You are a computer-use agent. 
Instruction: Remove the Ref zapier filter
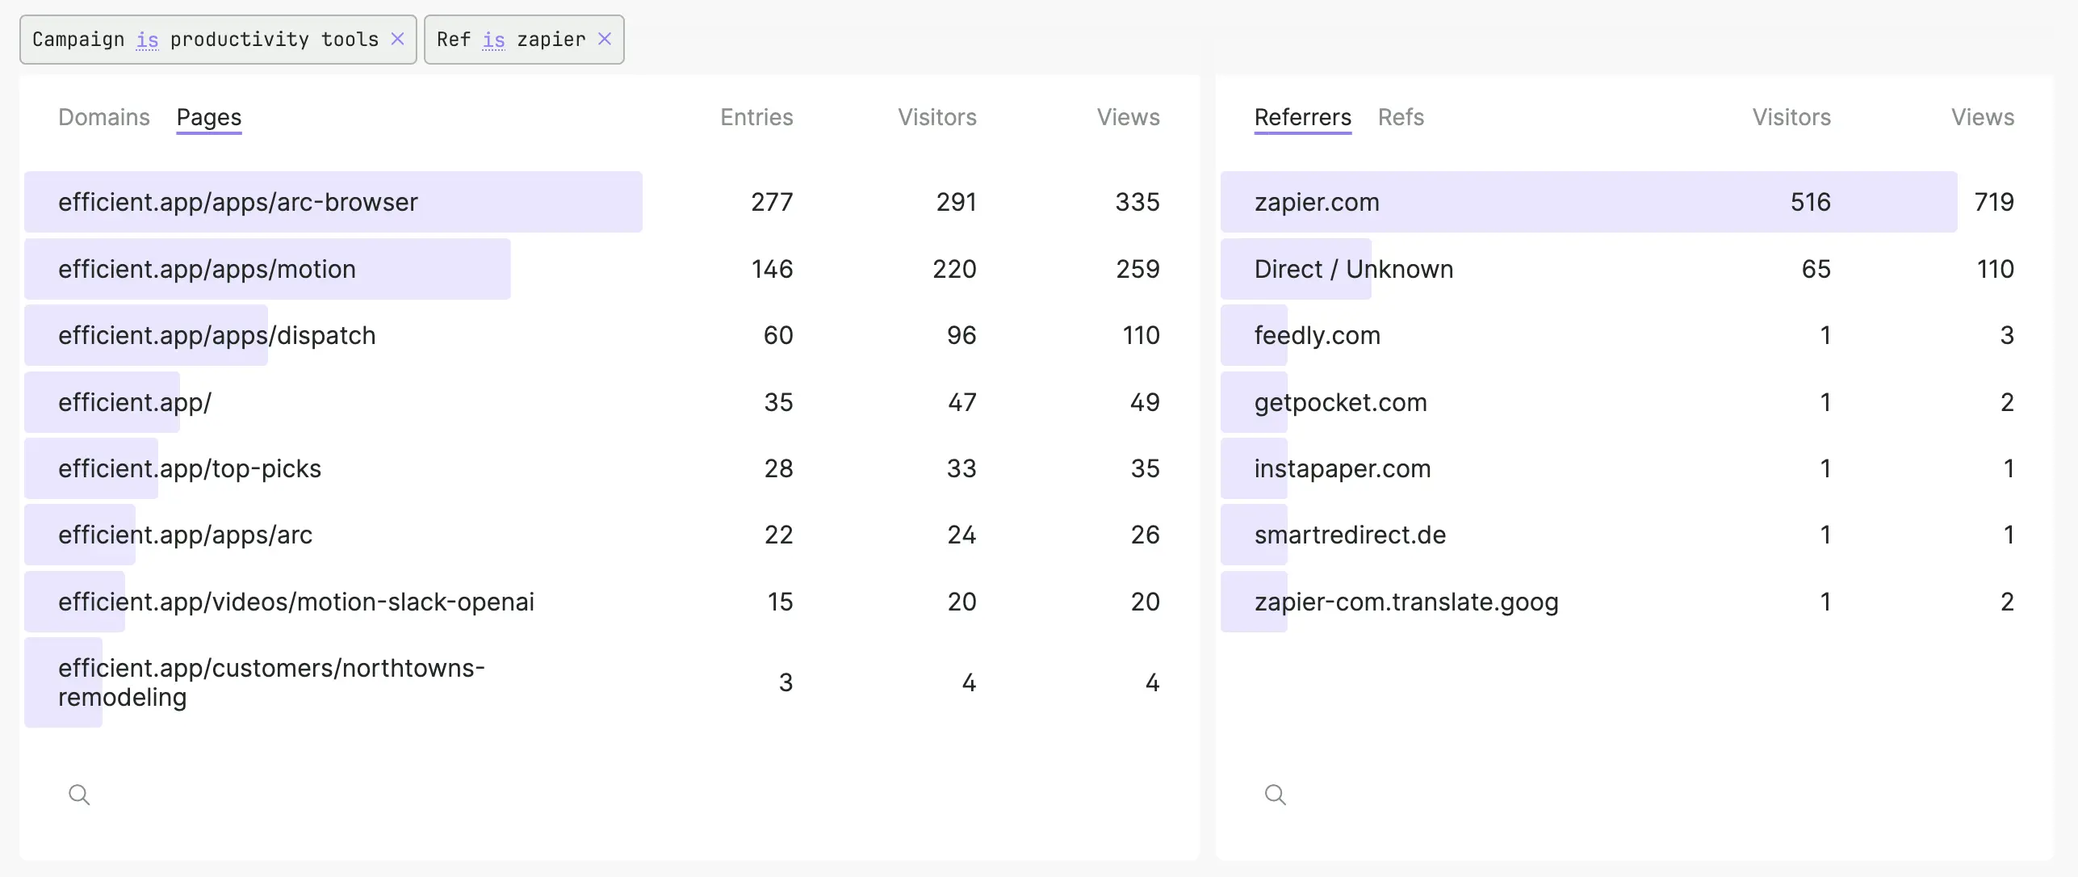coord(605,39)
